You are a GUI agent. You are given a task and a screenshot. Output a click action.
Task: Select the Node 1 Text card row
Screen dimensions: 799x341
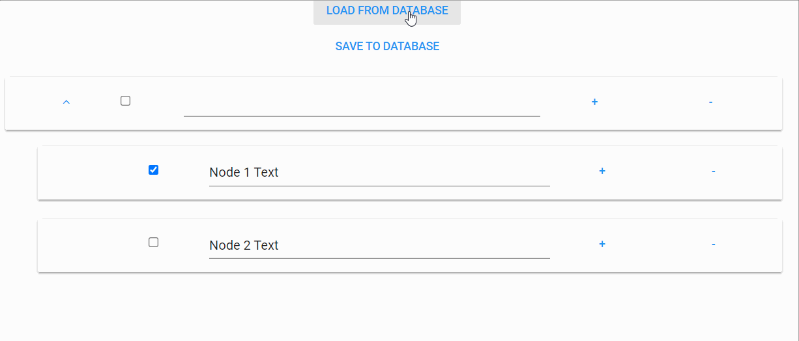pos(409,173)
